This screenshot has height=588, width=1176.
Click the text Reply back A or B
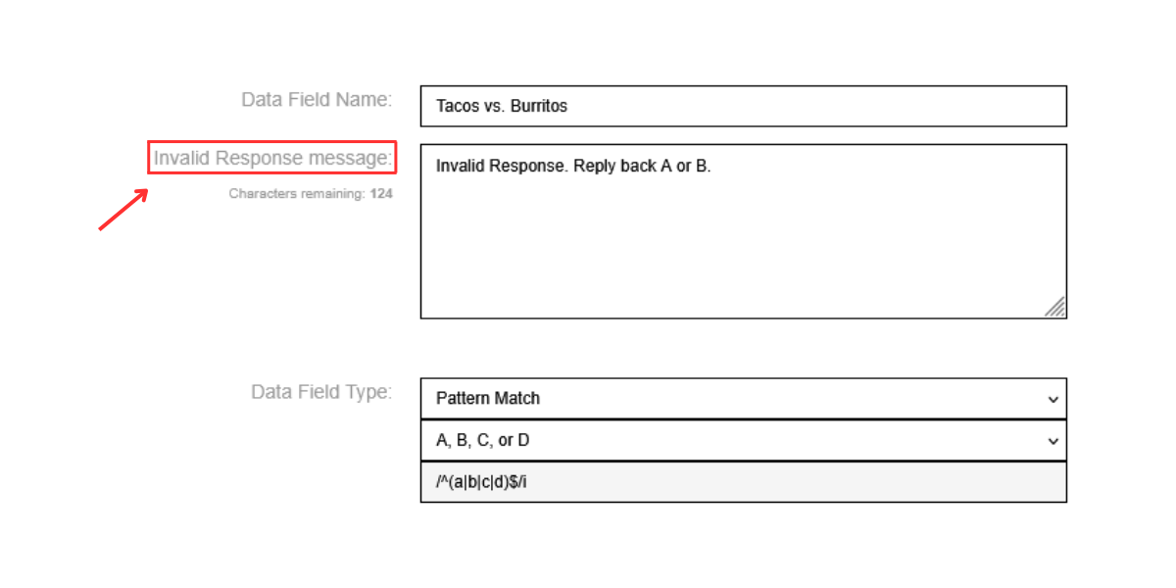pyautogui.click(x=642, y=167)
